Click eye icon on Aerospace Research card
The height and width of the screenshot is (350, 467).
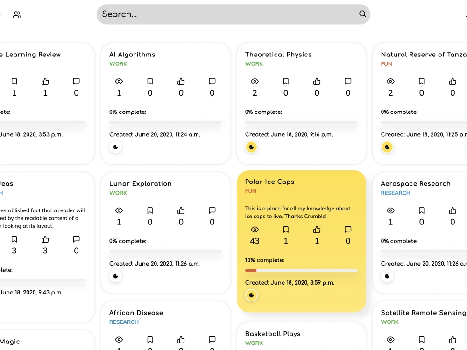point(390,210)
